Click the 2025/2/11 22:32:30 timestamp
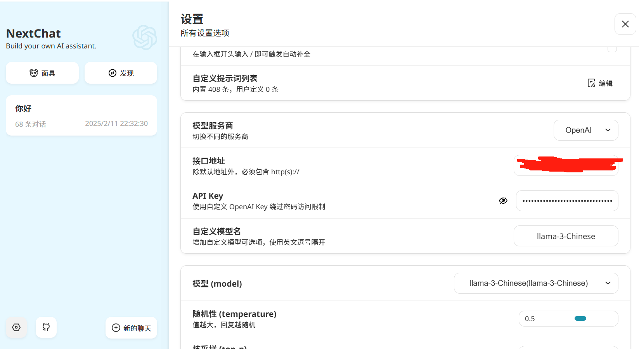Image resolution: width=639 pixels, height=349 pixels. (116, 124)
